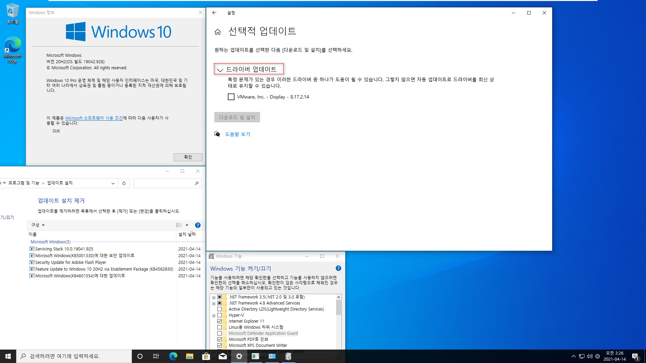Screen dimensions: 646x363
Task: Expand the Hyper-V tree node
Action: [x=214, y=316]
